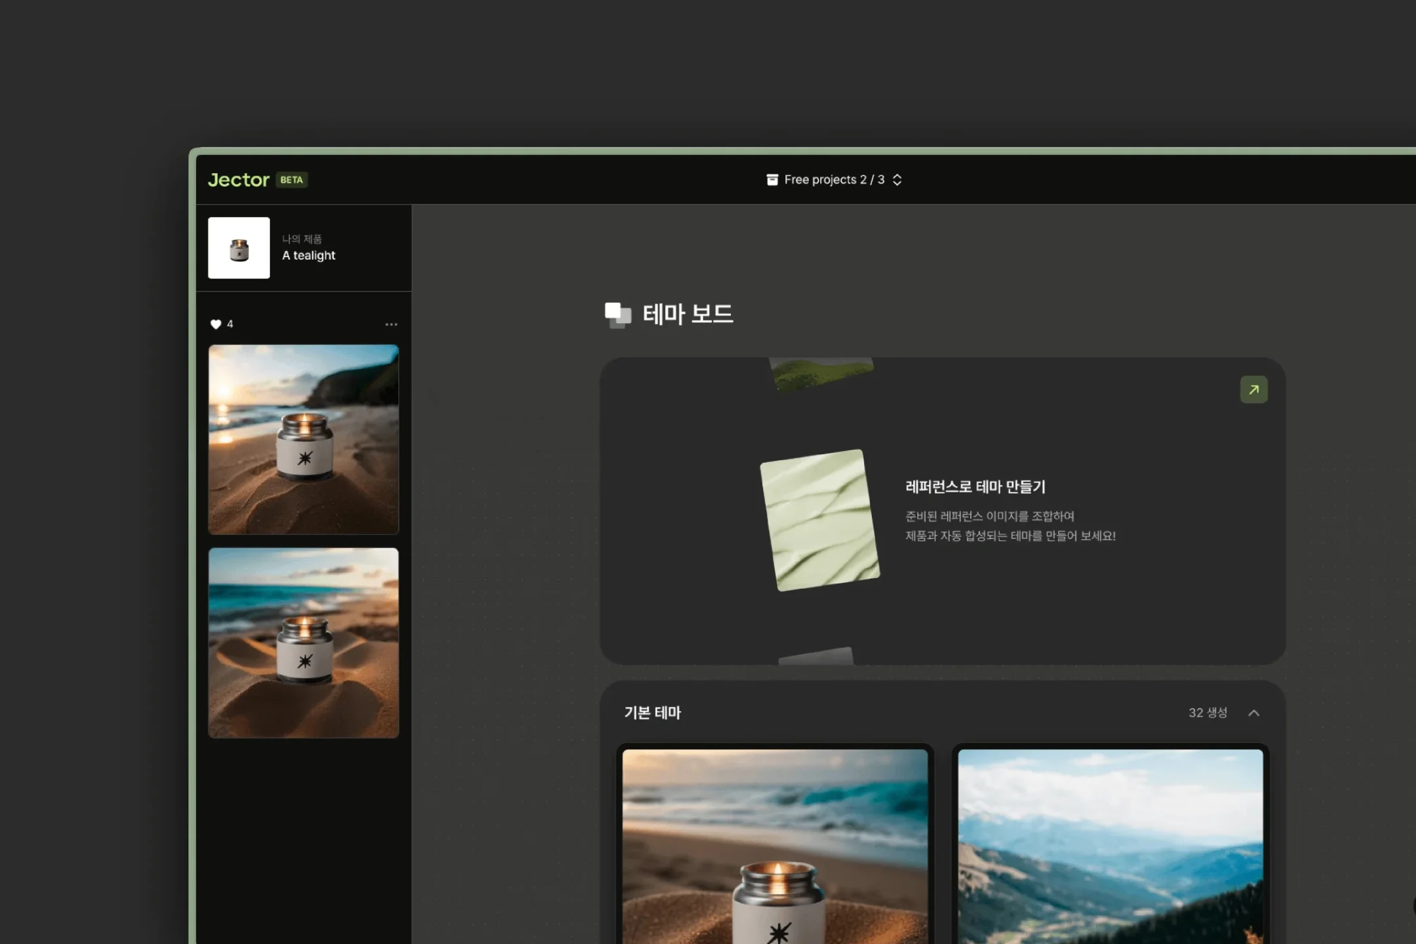
Task: Collapse the 기본 테마 section chevron
Action: 1253,713
